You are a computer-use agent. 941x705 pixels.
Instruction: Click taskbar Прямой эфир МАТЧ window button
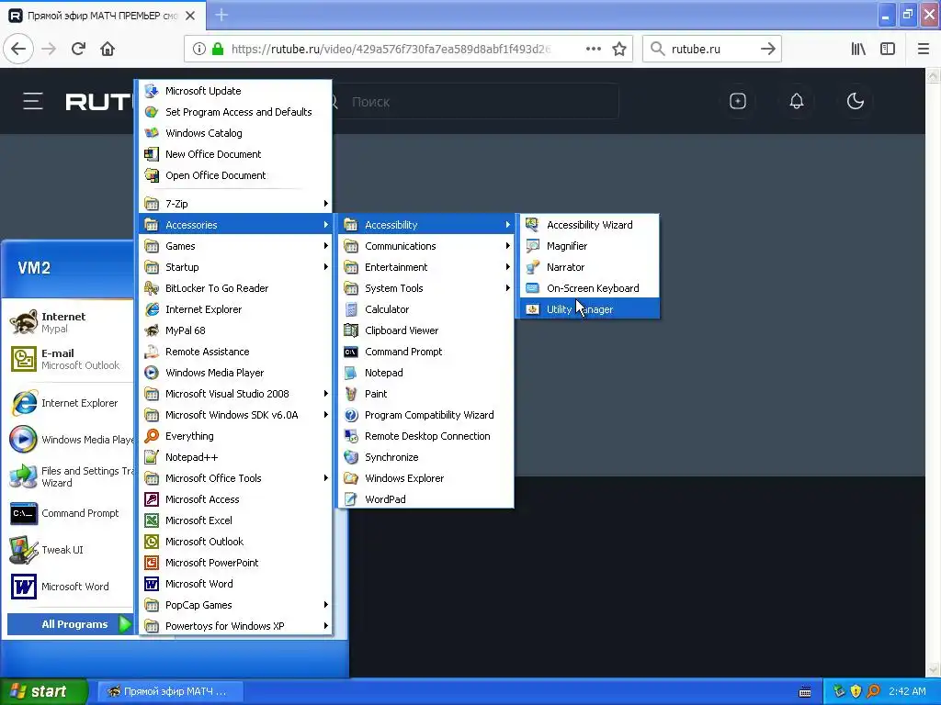click(x=169, y=692)
